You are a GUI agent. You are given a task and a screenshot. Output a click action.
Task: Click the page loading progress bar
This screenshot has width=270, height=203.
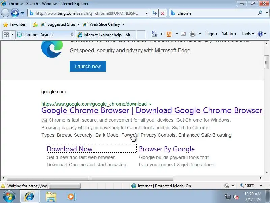pos(65,186)
